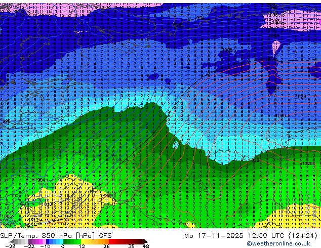Select the forecast date 'Mo 17-11-2025 12:00 UTC (12+24)'
This screenshot has height=248, width=321.
pos(251,236)
